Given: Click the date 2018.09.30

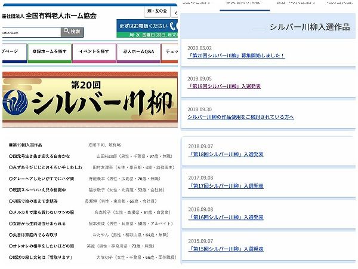Looking at the screenshot, I should 199,109.
